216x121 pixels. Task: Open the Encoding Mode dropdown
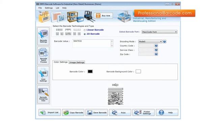tap(150, 41)
